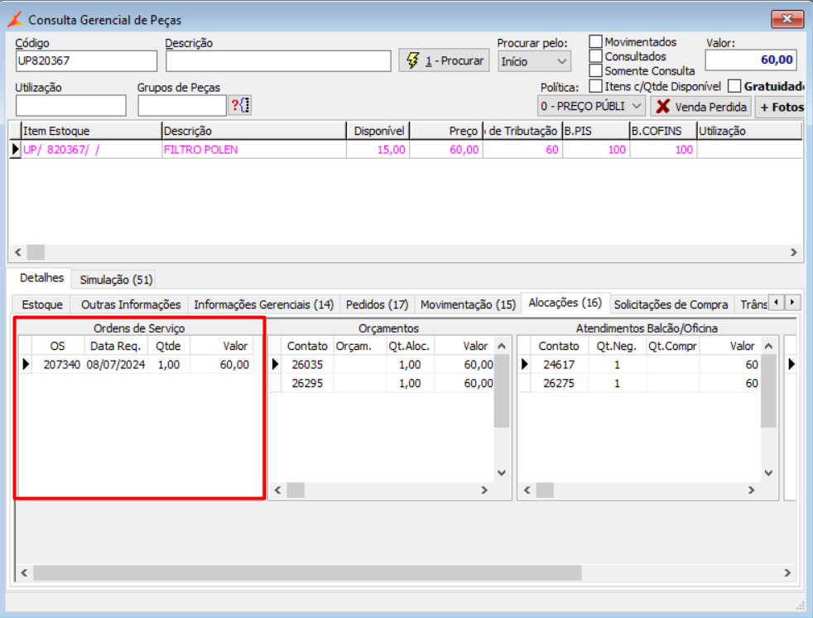Screen dimensions: 813x618
Task: Click Disponível value 15,00 cell
Action: [x=378, y=150]
